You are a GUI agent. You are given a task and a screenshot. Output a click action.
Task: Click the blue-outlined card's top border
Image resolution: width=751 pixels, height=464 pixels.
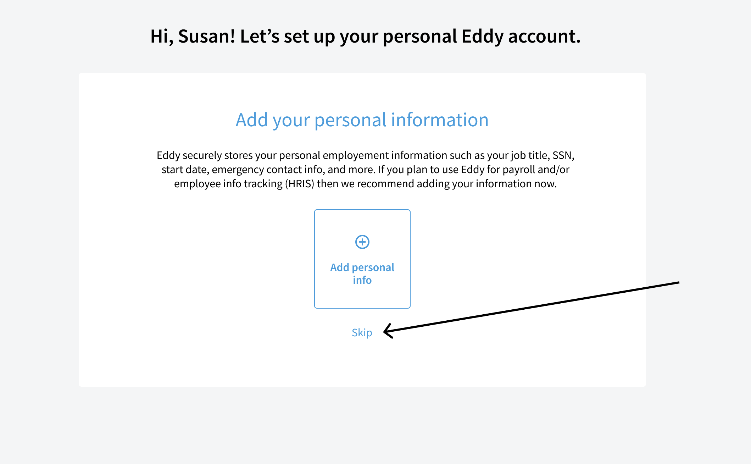[362, 210]
